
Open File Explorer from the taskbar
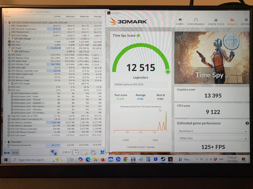pyautogui.click(x=96, y=159)
